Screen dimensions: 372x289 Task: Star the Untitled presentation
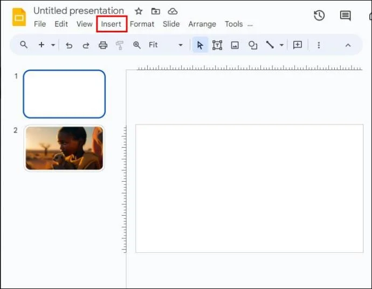[x=139, y=11]
